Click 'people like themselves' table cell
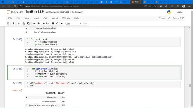Image resolution: width=193 pixels, height=108 pixels. click(x=46, y=28)
